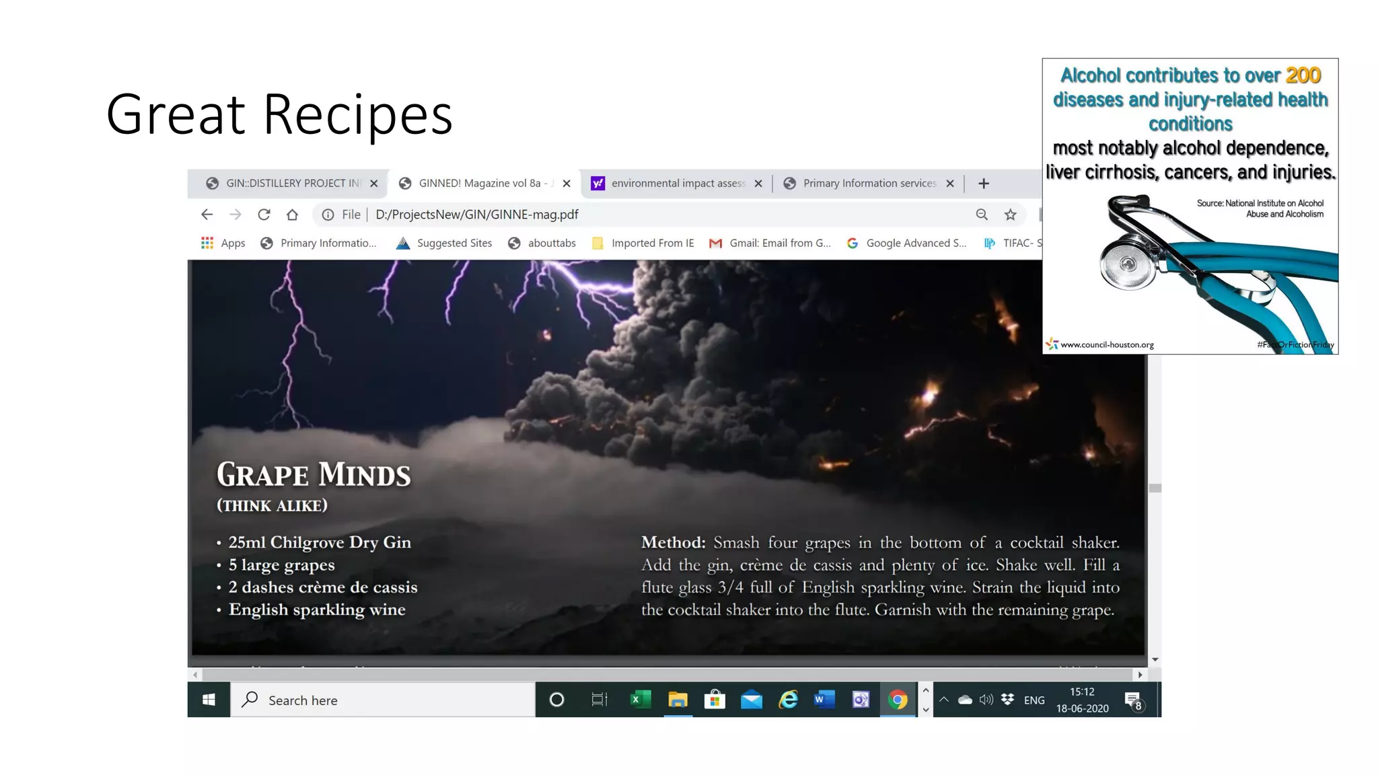1378x775 pixels.
Task: Click the taskbar scroll down arrow
Action: pos(926,710)
